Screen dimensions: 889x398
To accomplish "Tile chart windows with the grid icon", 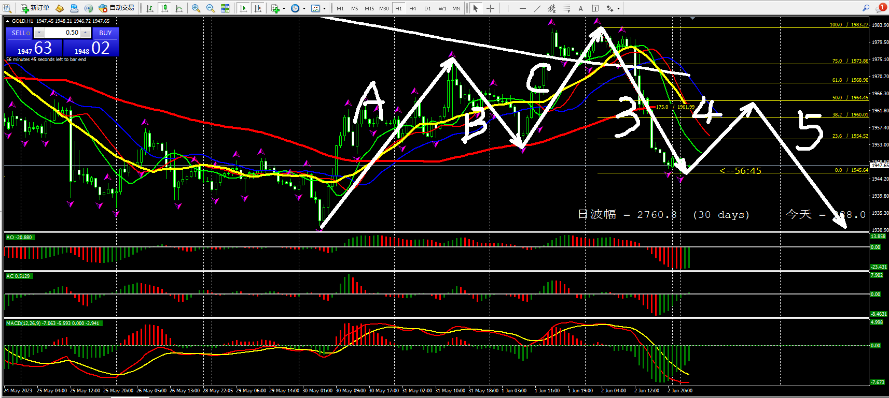I will (225, 8).
